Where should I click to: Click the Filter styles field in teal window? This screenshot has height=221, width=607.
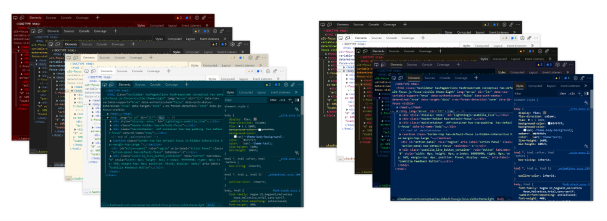coord(245,100)
